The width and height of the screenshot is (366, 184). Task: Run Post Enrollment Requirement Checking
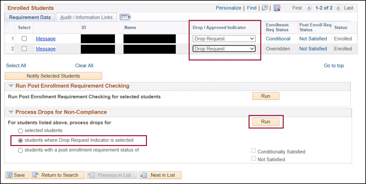click(266, 96)
